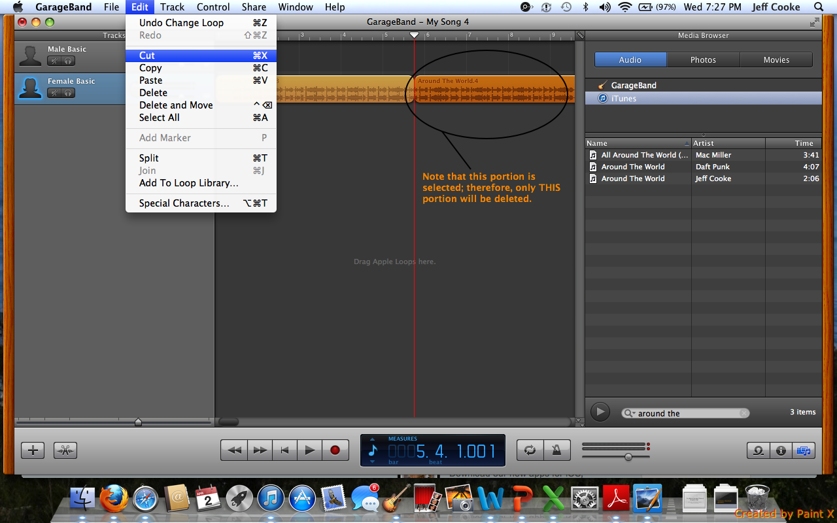
Task: Solo the Female Basic track
Action: (x=68, y=93)
